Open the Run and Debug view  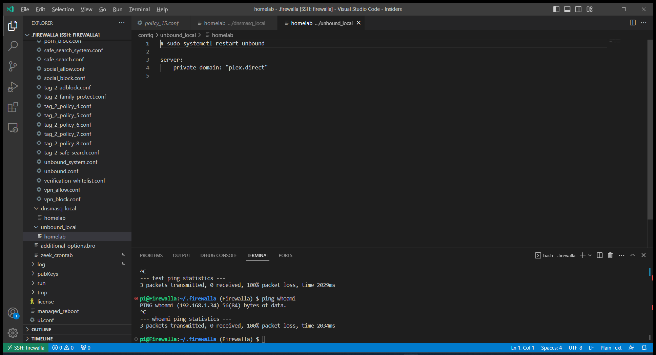pos(13,87)
